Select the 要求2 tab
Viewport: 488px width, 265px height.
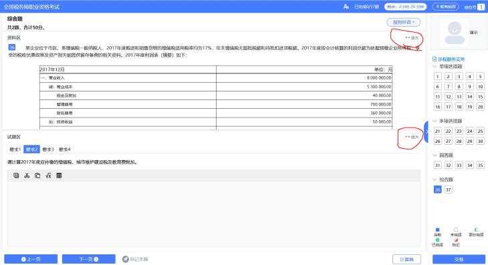point(31,150)
